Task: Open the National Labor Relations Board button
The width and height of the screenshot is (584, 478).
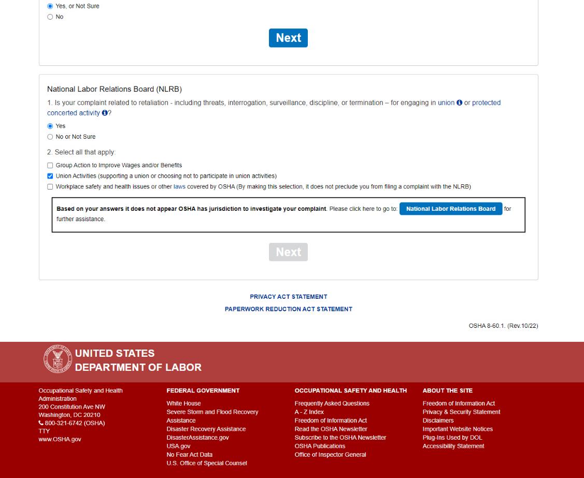Action: (451, 209)
